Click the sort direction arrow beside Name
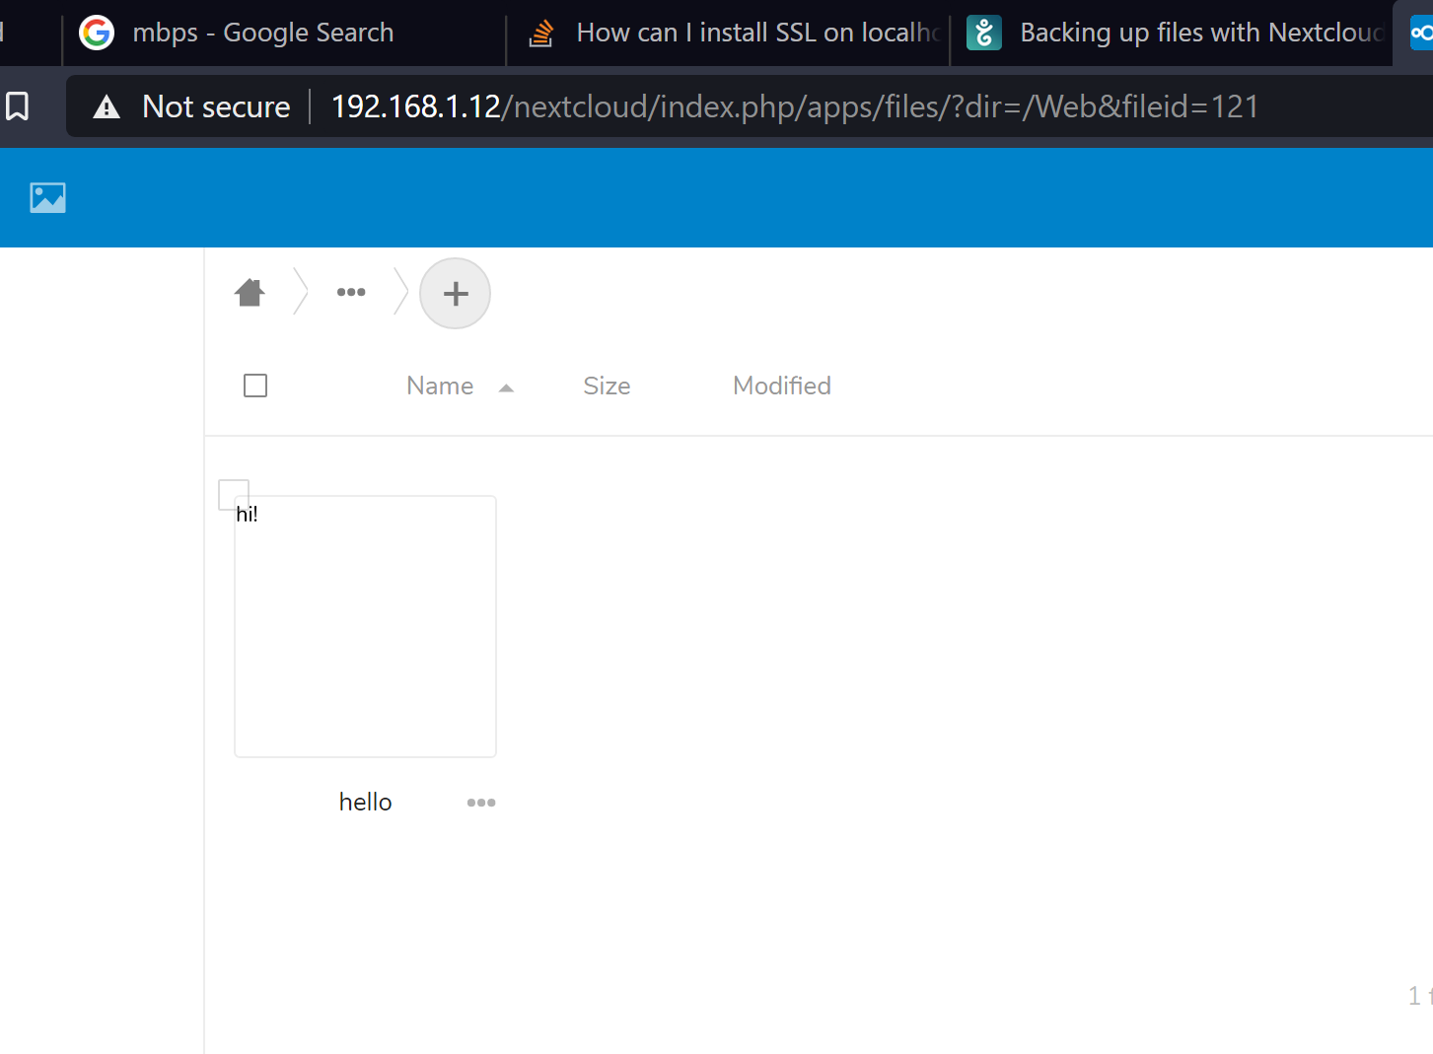The width and height of the screenshot is (1433, 1054). pyautogui.click(x=507, y=388)
